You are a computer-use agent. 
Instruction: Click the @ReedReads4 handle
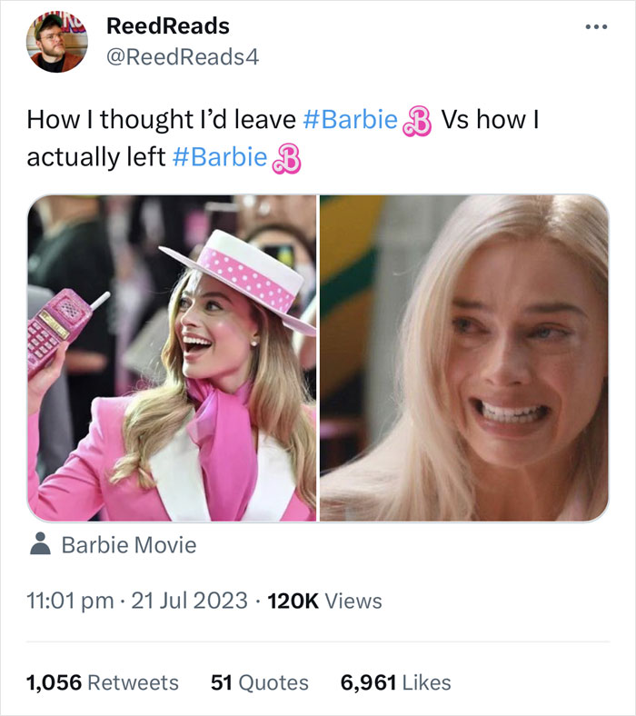point(184,56)
